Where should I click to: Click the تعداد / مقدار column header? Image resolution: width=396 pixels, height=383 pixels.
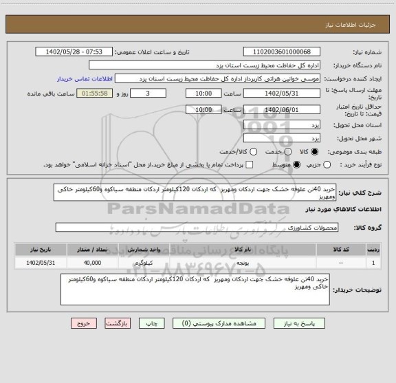pos(92,250)
